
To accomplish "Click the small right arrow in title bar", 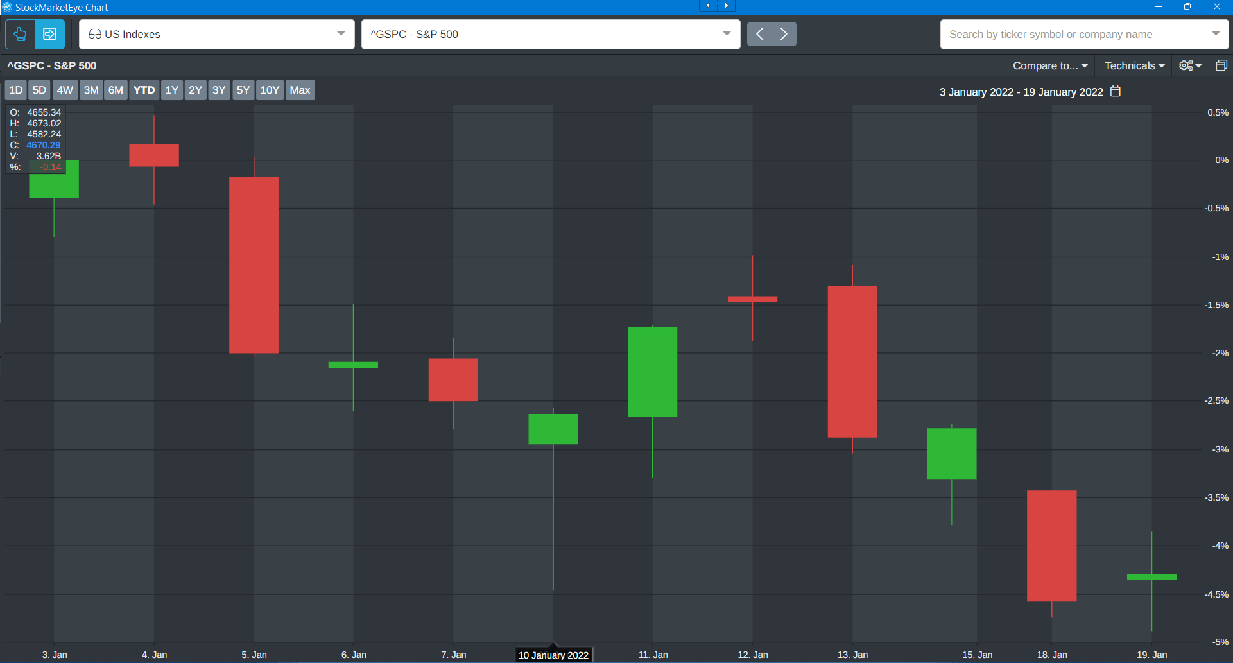I will 726,6.
